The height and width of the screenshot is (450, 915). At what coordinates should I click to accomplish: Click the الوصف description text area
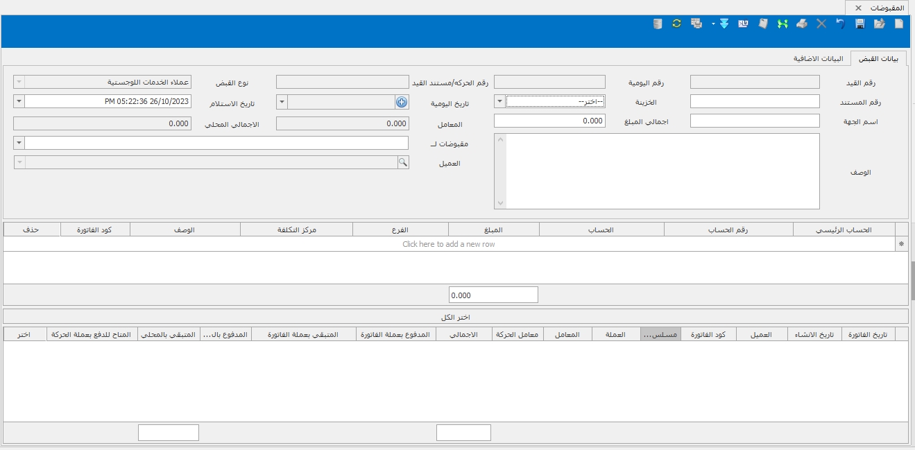coord(662,171)
